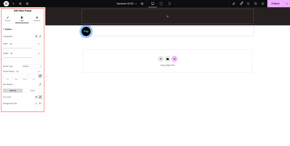Change the Width unit px dropdown
290x146 pixels.
point(40,44)
